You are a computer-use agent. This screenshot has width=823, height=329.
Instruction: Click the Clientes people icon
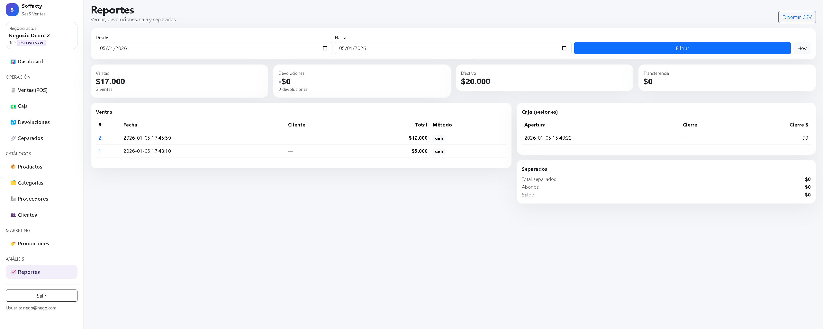pos(13,215)
